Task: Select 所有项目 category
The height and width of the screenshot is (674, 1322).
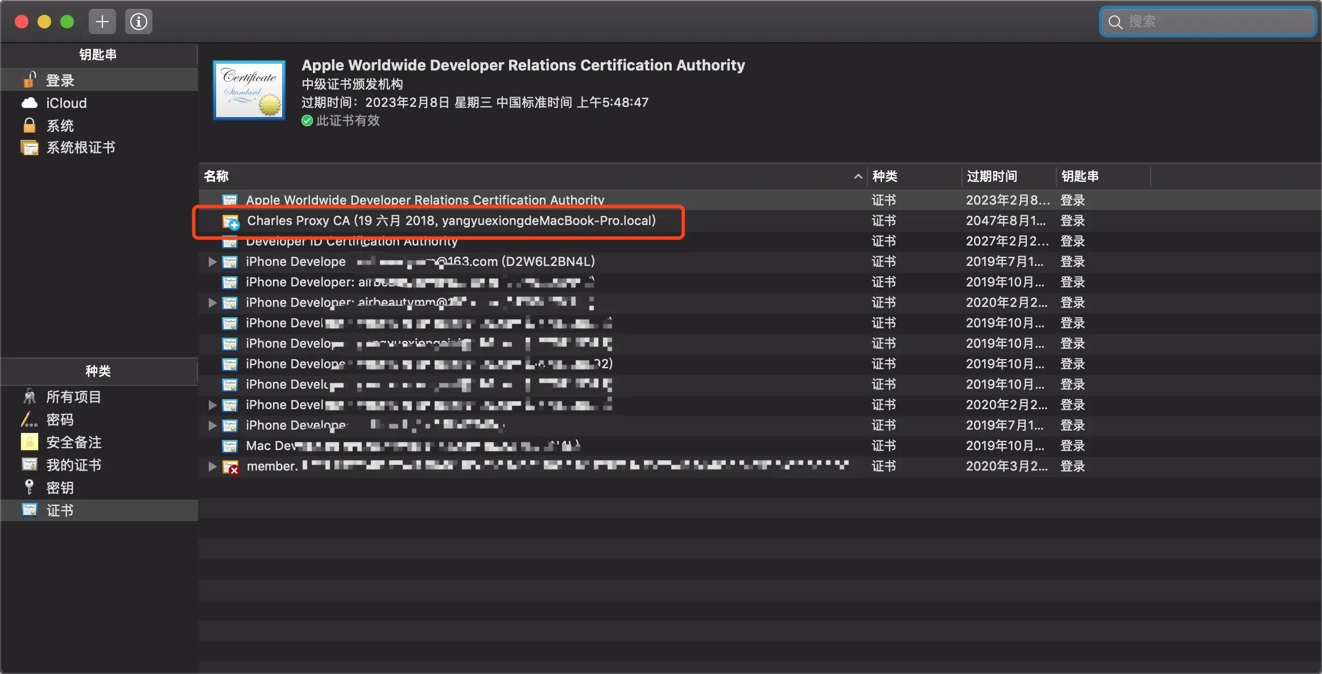Action: tap(73, 397)
